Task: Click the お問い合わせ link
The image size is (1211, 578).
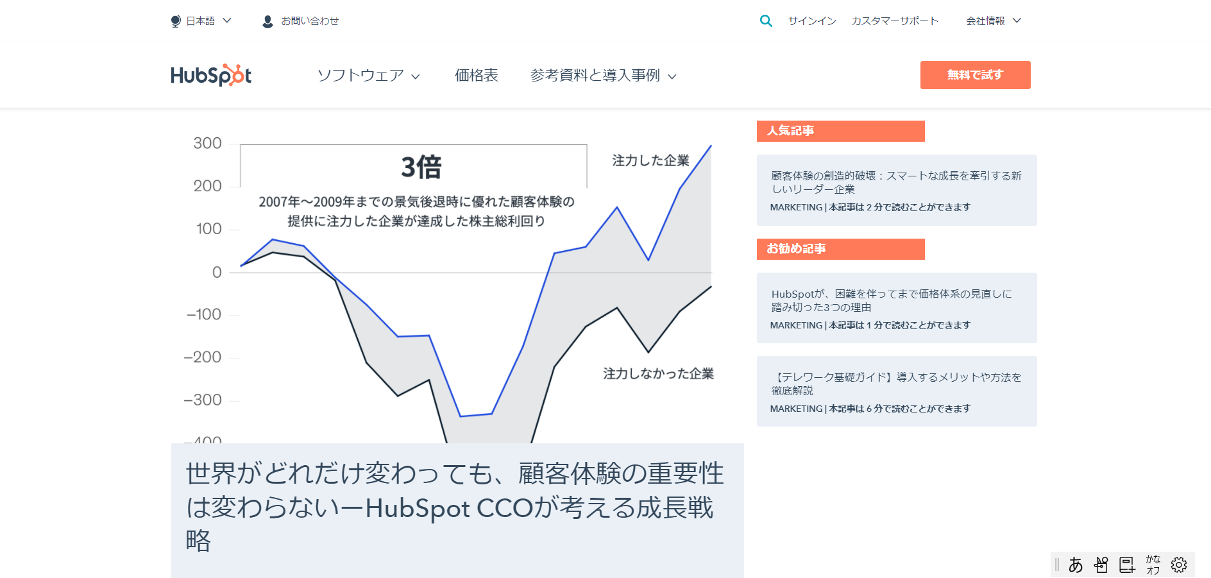Action: coord(310,21)
